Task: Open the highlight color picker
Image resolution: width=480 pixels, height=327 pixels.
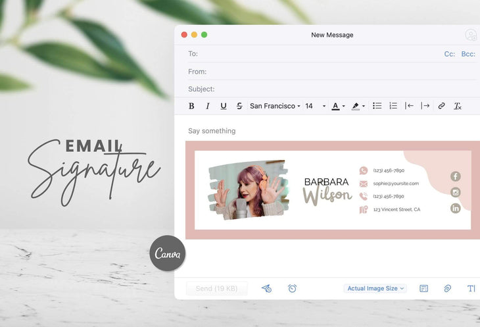Action: tap(358, 106)
